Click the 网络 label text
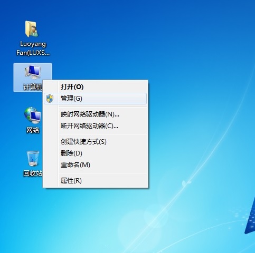Image resolution: width=255 pixels, height=253 pixels. click(33, 130)
